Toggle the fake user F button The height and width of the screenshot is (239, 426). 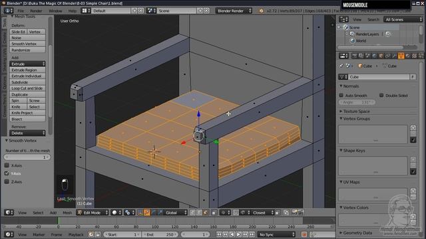click(413, 77)
